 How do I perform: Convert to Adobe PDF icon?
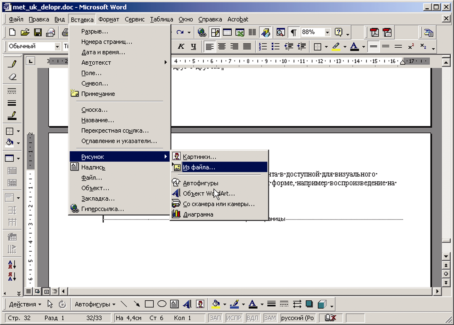(374, 32)
